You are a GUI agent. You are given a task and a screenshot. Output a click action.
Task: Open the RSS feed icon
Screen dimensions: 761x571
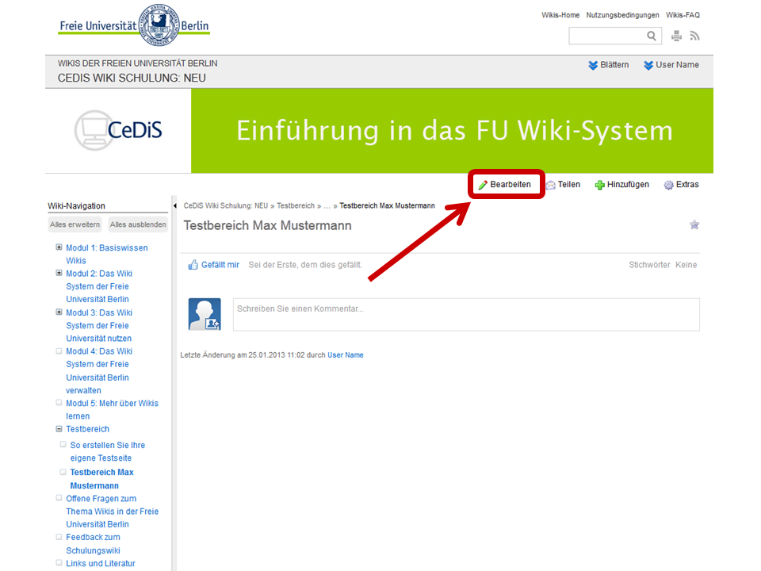coord(694,36)
